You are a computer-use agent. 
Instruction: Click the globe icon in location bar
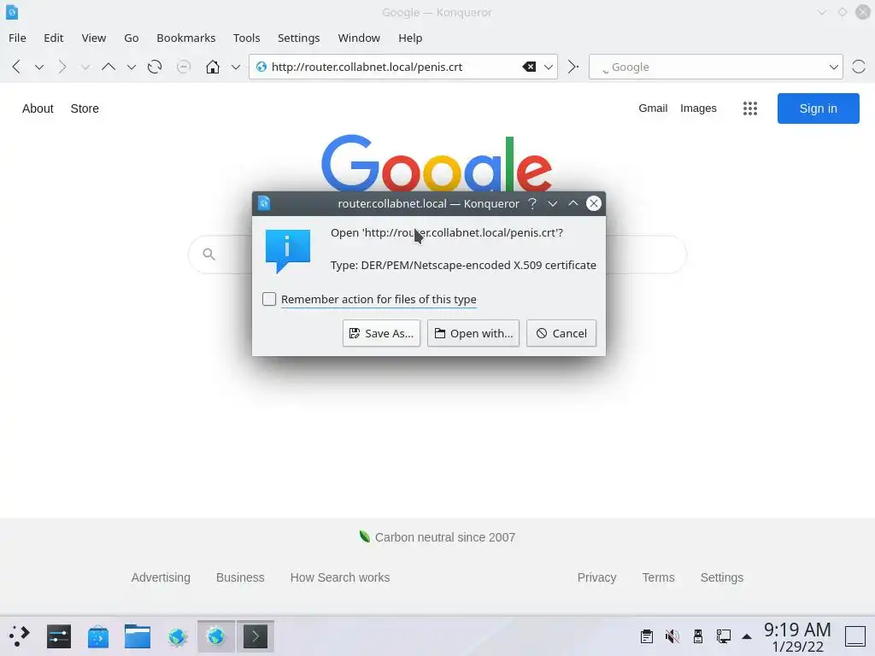coord(261,67)
